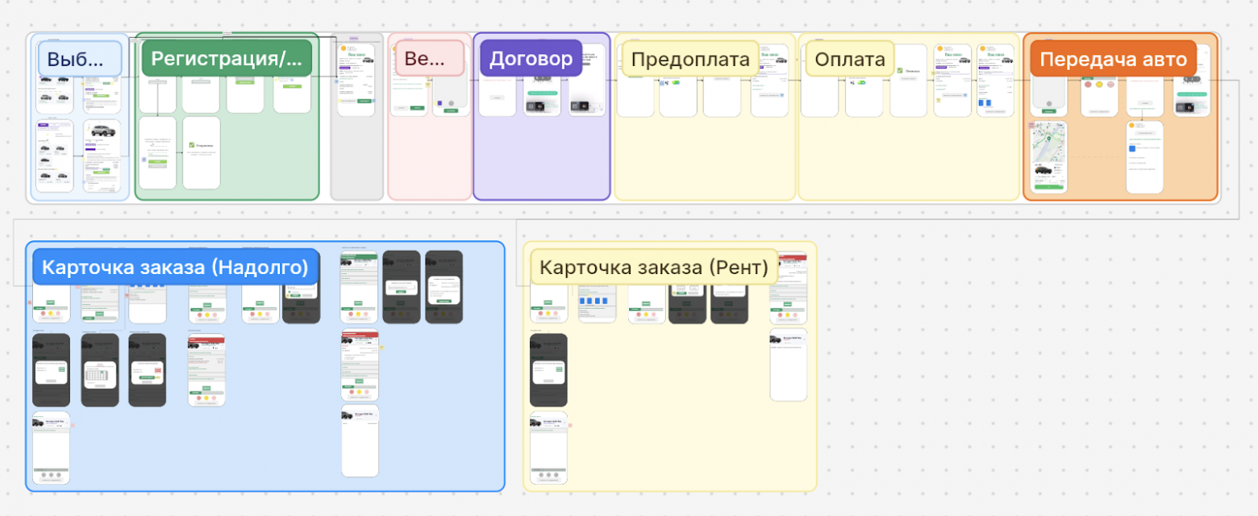Select the green 'Регистрация/...' section label
Viewport: 1258px width, 516px height.
227,59
